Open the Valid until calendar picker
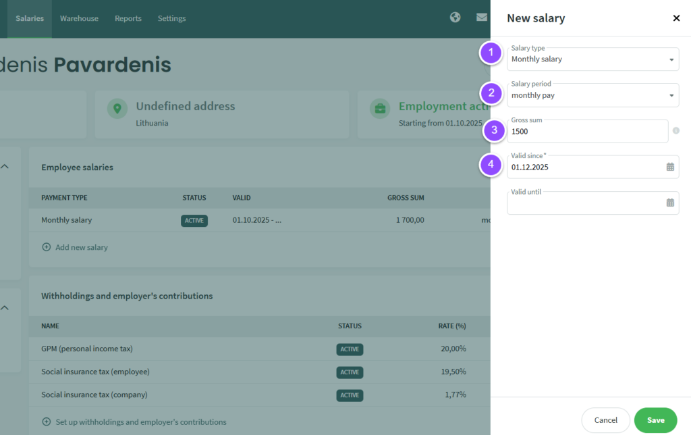691x435 pixels. 670,203
